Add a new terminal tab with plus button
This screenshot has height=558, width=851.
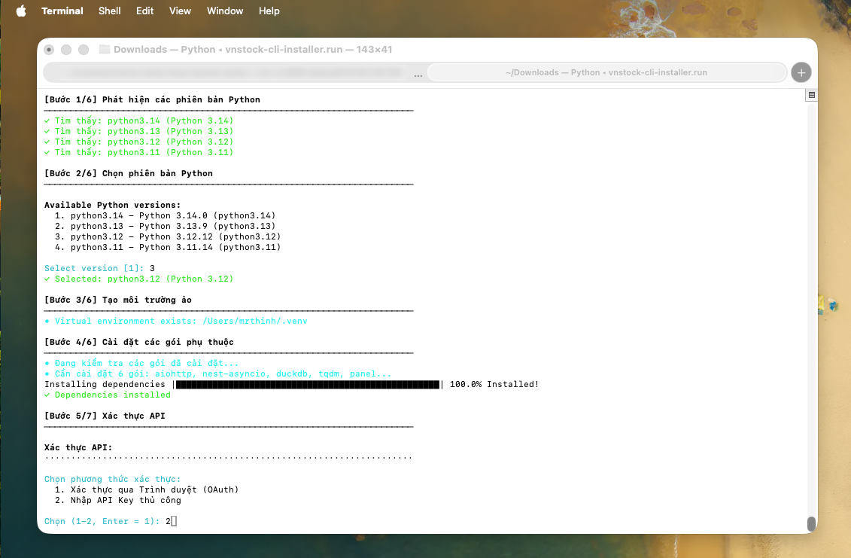(801, 72)
